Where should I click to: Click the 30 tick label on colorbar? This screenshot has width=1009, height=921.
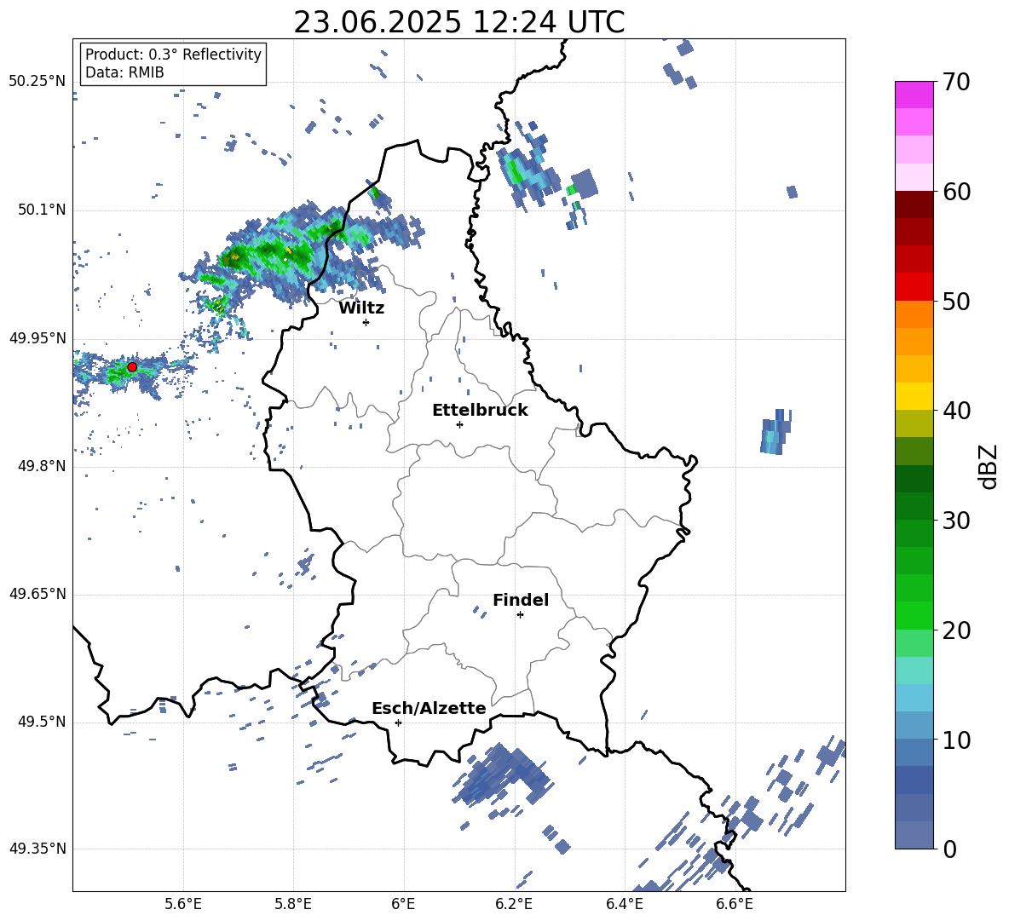pyautogui.click(x=956, y=521)
